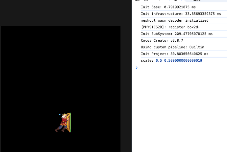Select the 'Init SubSystem: 209.47705078125 ms' line
This screenshot has height=152, width=227.
(177, 34)
